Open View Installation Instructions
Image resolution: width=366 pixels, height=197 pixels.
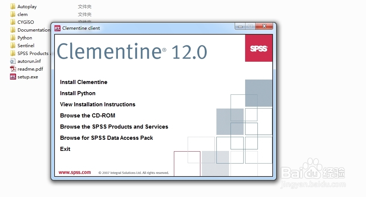click(98, 104)
